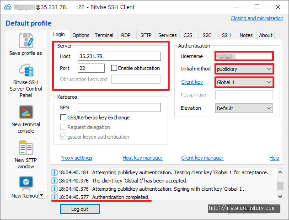Switch to the About tab
The width and height of the screenshot is (289, 220).
pos(266,35)
